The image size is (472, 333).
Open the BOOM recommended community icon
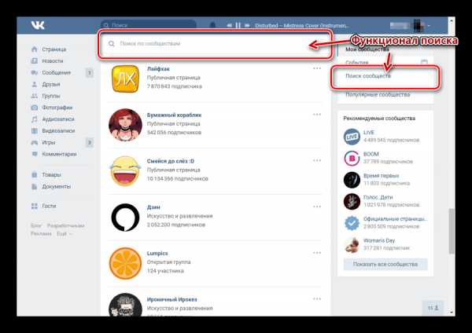(x=352, y=158)
